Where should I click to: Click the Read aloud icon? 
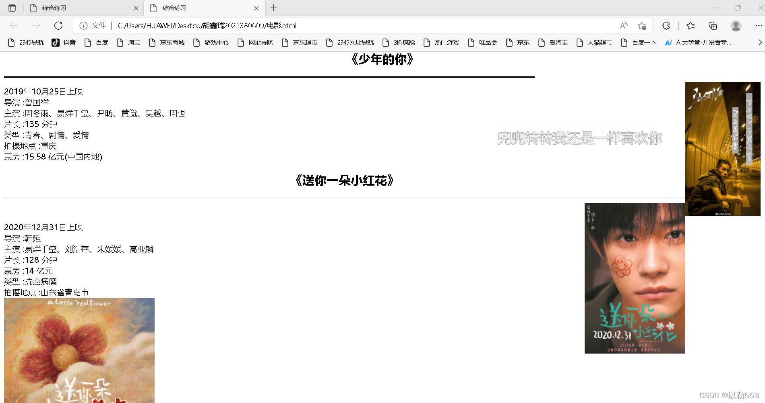click(623, 26)
